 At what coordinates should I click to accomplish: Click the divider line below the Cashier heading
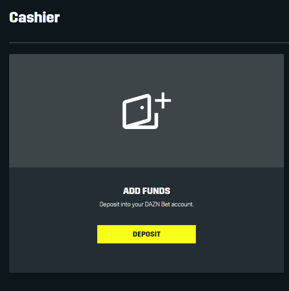point(149,43)
